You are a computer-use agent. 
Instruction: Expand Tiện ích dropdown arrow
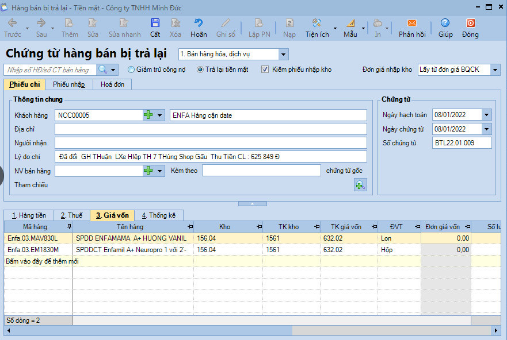click(x=336, y=28)
